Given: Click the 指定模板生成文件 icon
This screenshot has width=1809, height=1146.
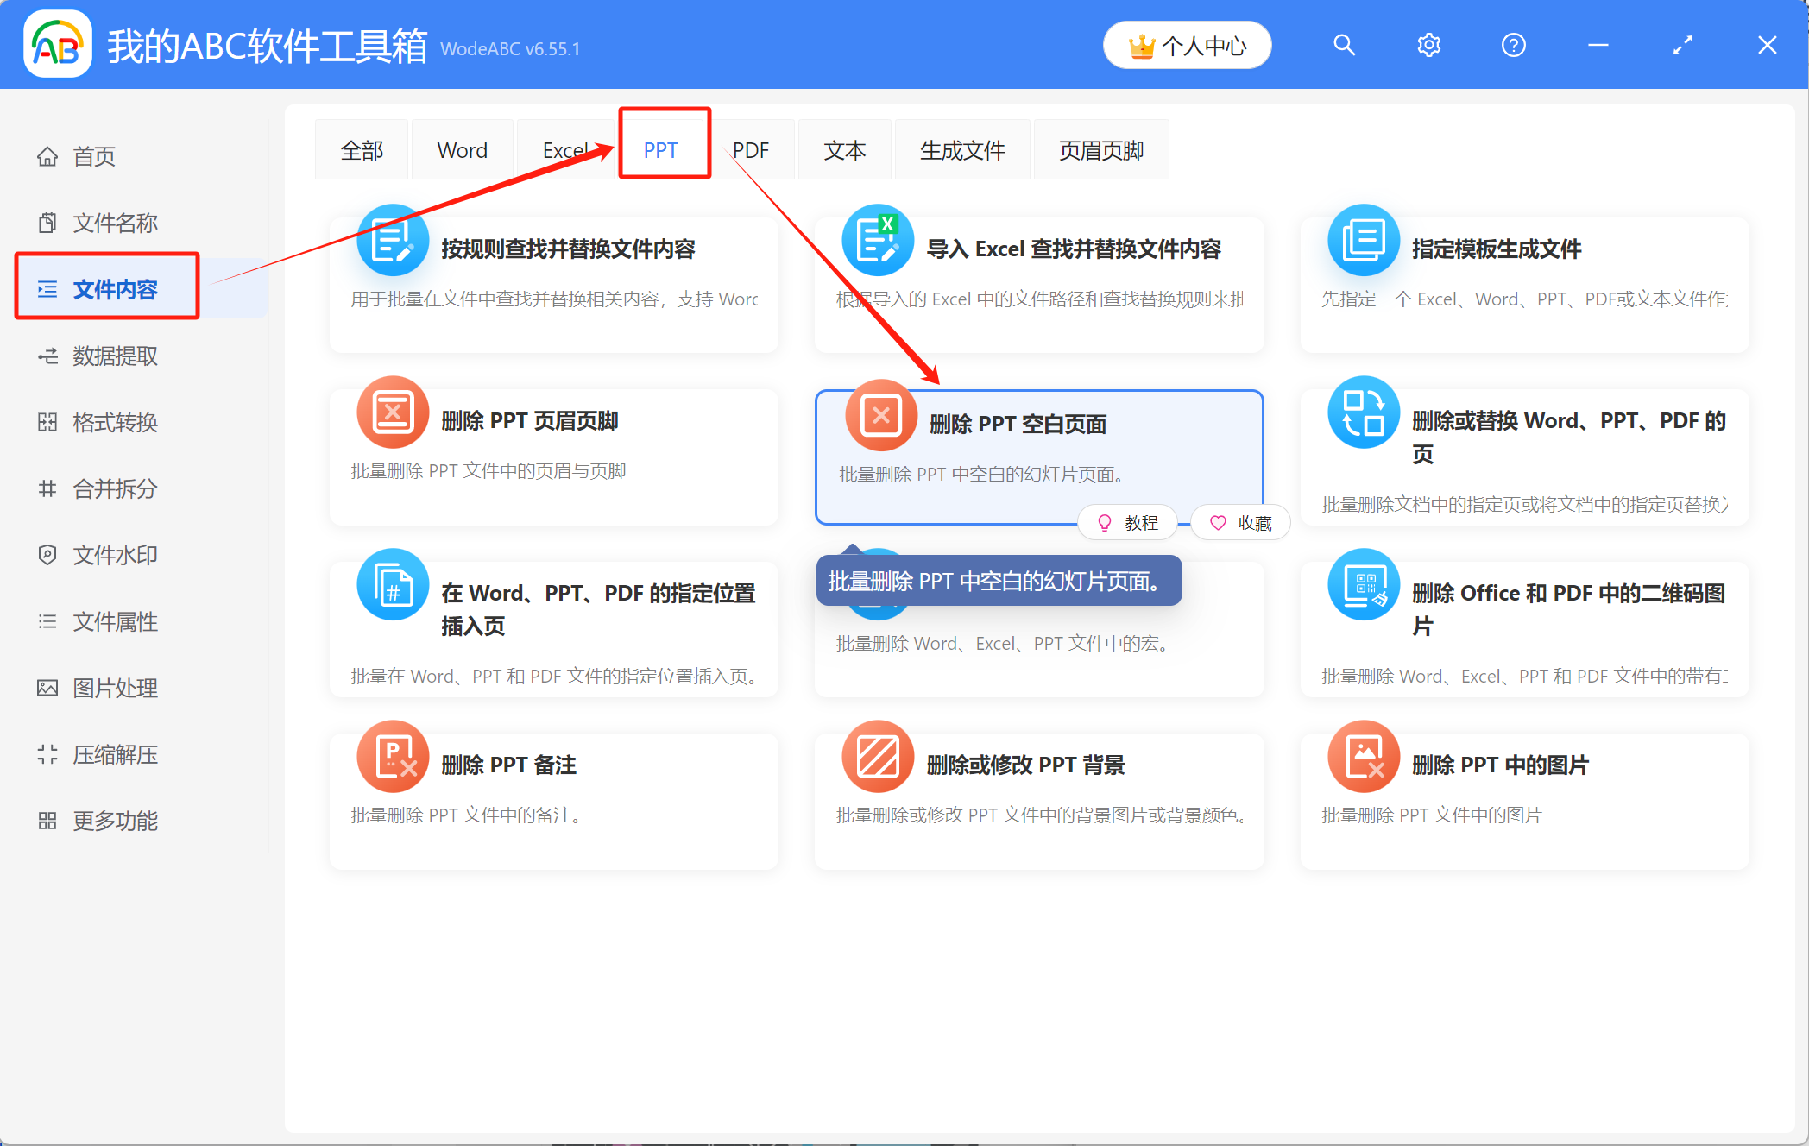Looking at the screenshot, I should (x=1364, y=241).
